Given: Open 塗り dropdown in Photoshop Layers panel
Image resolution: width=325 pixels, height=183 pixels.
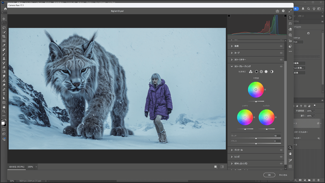Looking at the screenshot, I should [x=314, y=116].
